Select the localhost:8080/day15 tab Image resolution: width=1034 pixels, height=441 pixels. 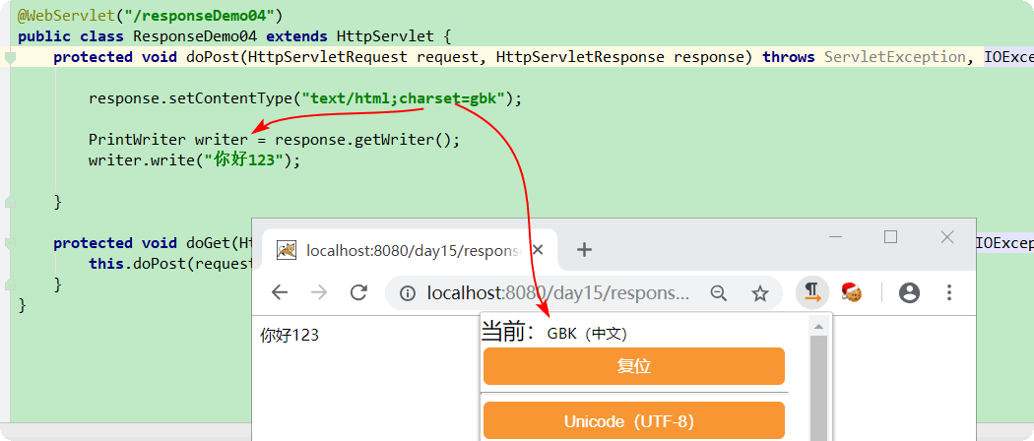[411, 250]
